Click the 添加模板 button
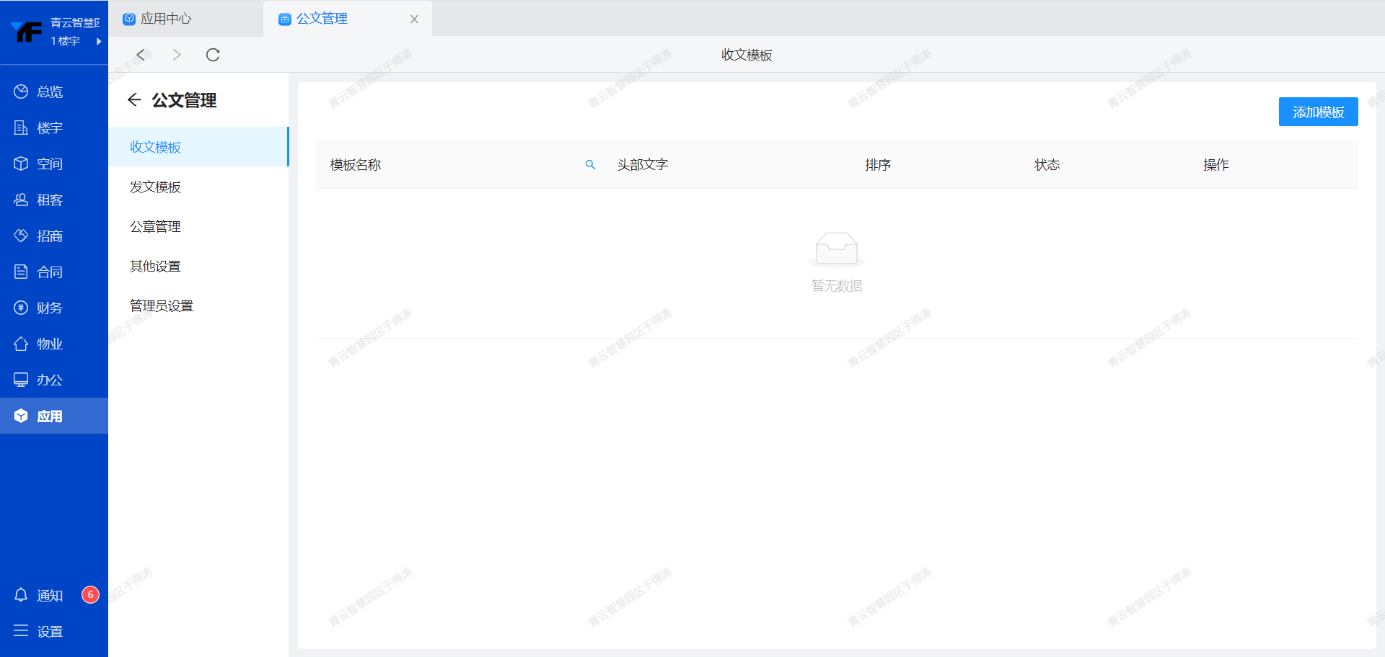The image size is (1385, 657). pos(1318,112)
